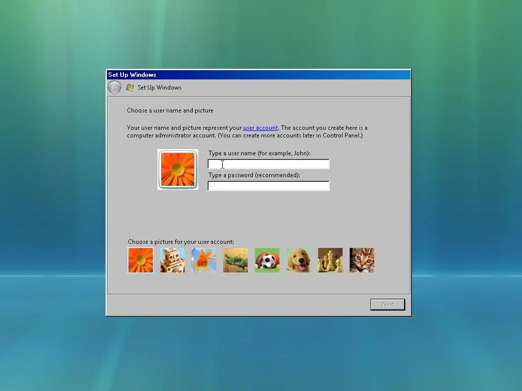This screenshot has height=391, width=522.
Task: Click the 'Type a user name (for example, John):' label
Action: (x=259, y=153)
